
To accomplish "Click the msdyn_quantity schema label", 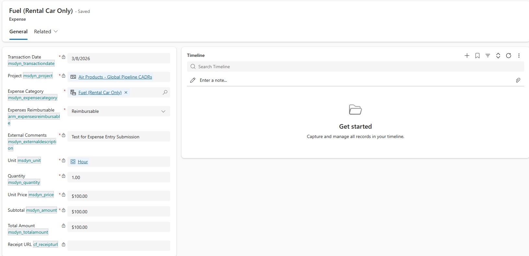I will pos(24,183).
